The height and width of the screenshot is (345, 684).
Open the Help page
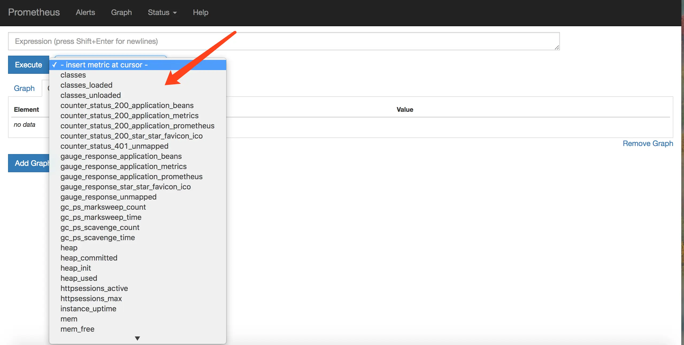201,12
